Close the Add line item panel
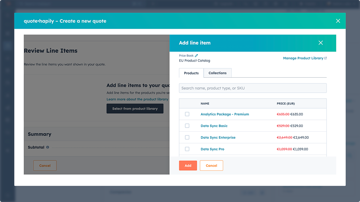 point(321,43)
